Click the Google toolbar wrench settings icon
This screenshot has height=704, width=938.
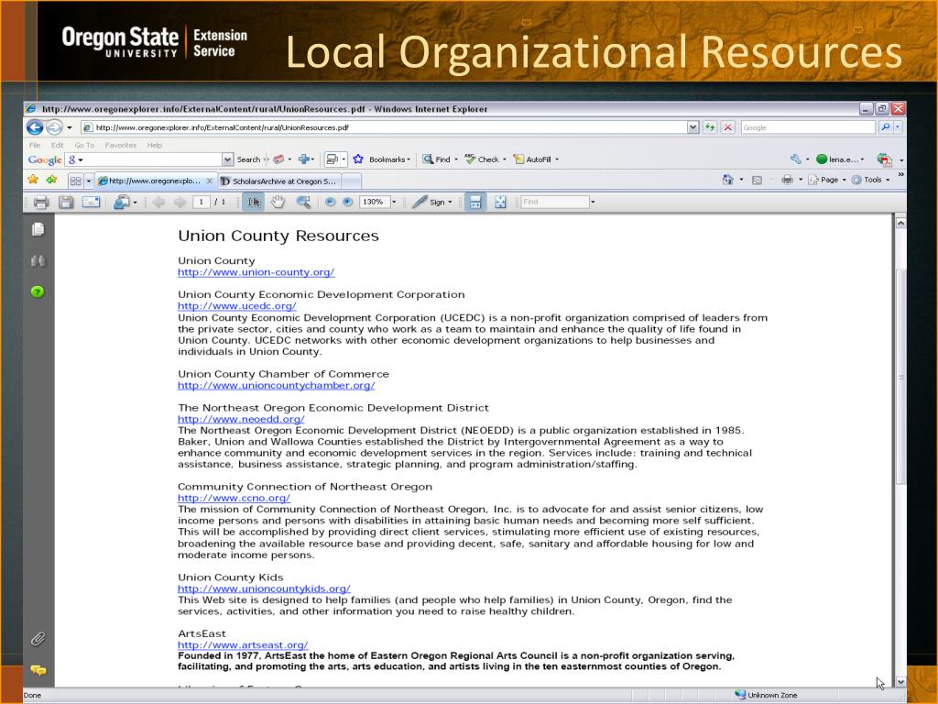click(x=796, y=159)
